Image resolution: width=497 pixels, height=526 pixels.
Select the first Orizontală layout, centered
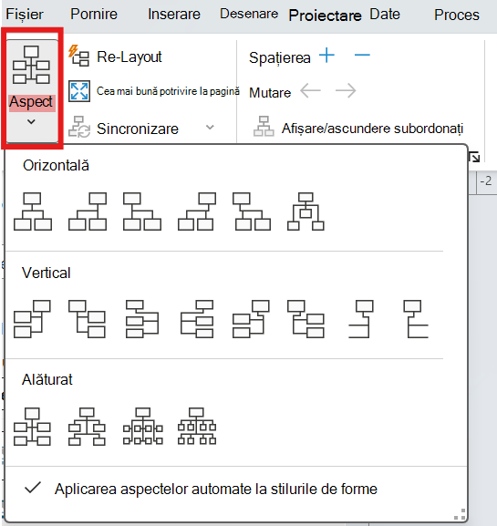33,211
